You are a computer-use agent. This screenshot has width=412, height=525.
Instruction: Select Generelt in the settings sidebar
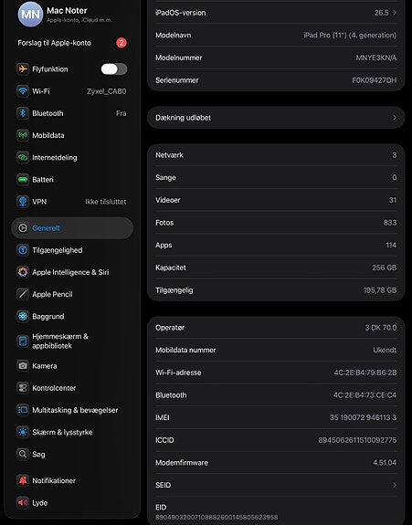tap(72, 228)
